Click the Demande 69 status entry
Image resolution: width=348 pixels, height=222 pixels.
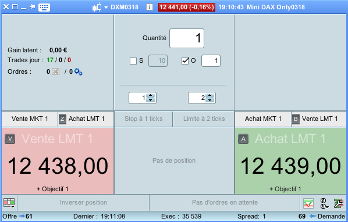pyautogui.click(x=322, y=216)
